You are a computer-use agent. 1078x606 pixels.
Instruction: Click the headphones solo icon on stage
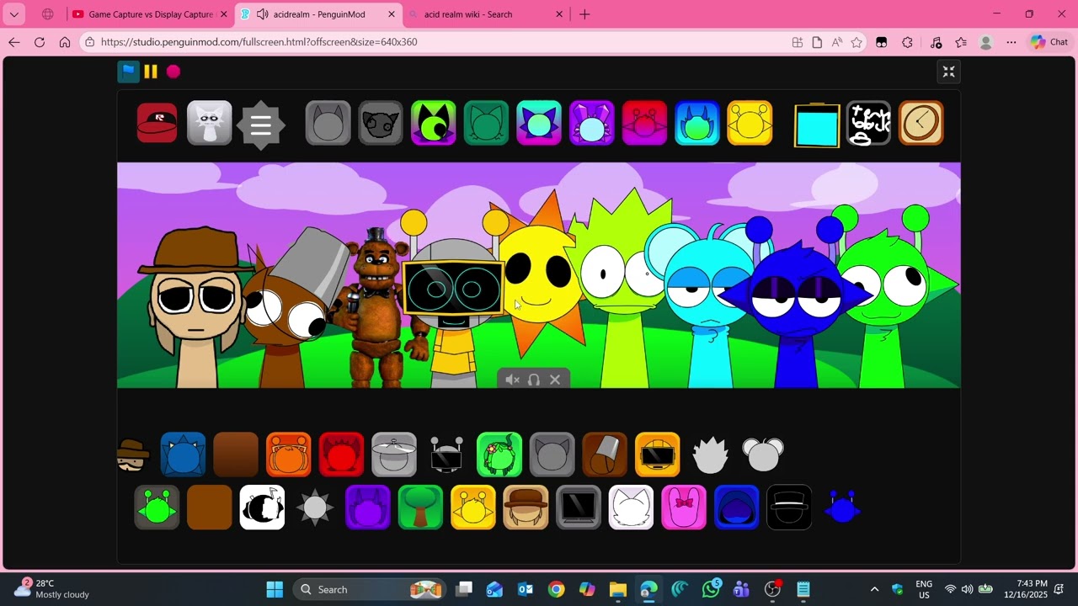coord(534,380)
